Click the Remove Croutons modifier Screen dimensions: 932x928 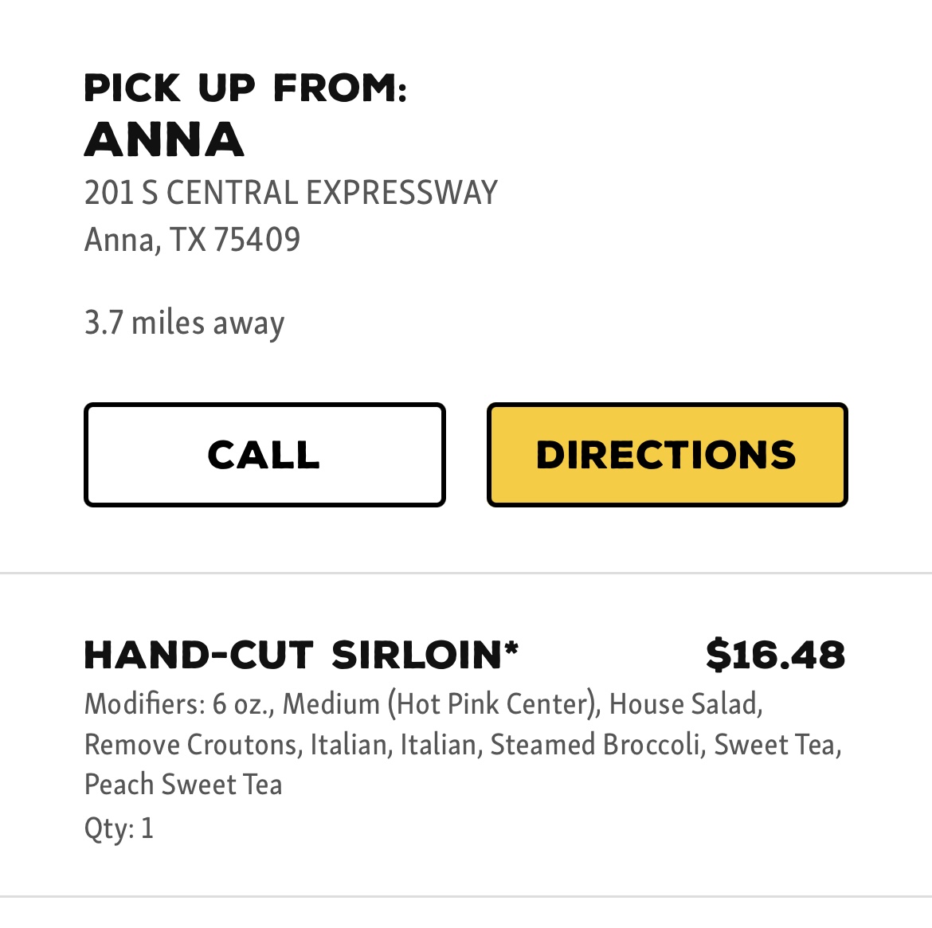(x=191, y=745)
